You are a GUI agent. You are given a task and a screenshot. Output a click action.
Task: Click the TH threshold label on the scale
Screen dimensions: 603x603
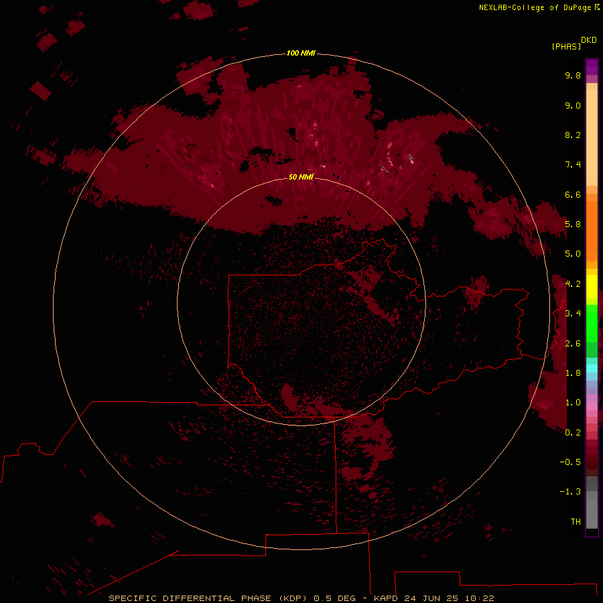(576, 522)
